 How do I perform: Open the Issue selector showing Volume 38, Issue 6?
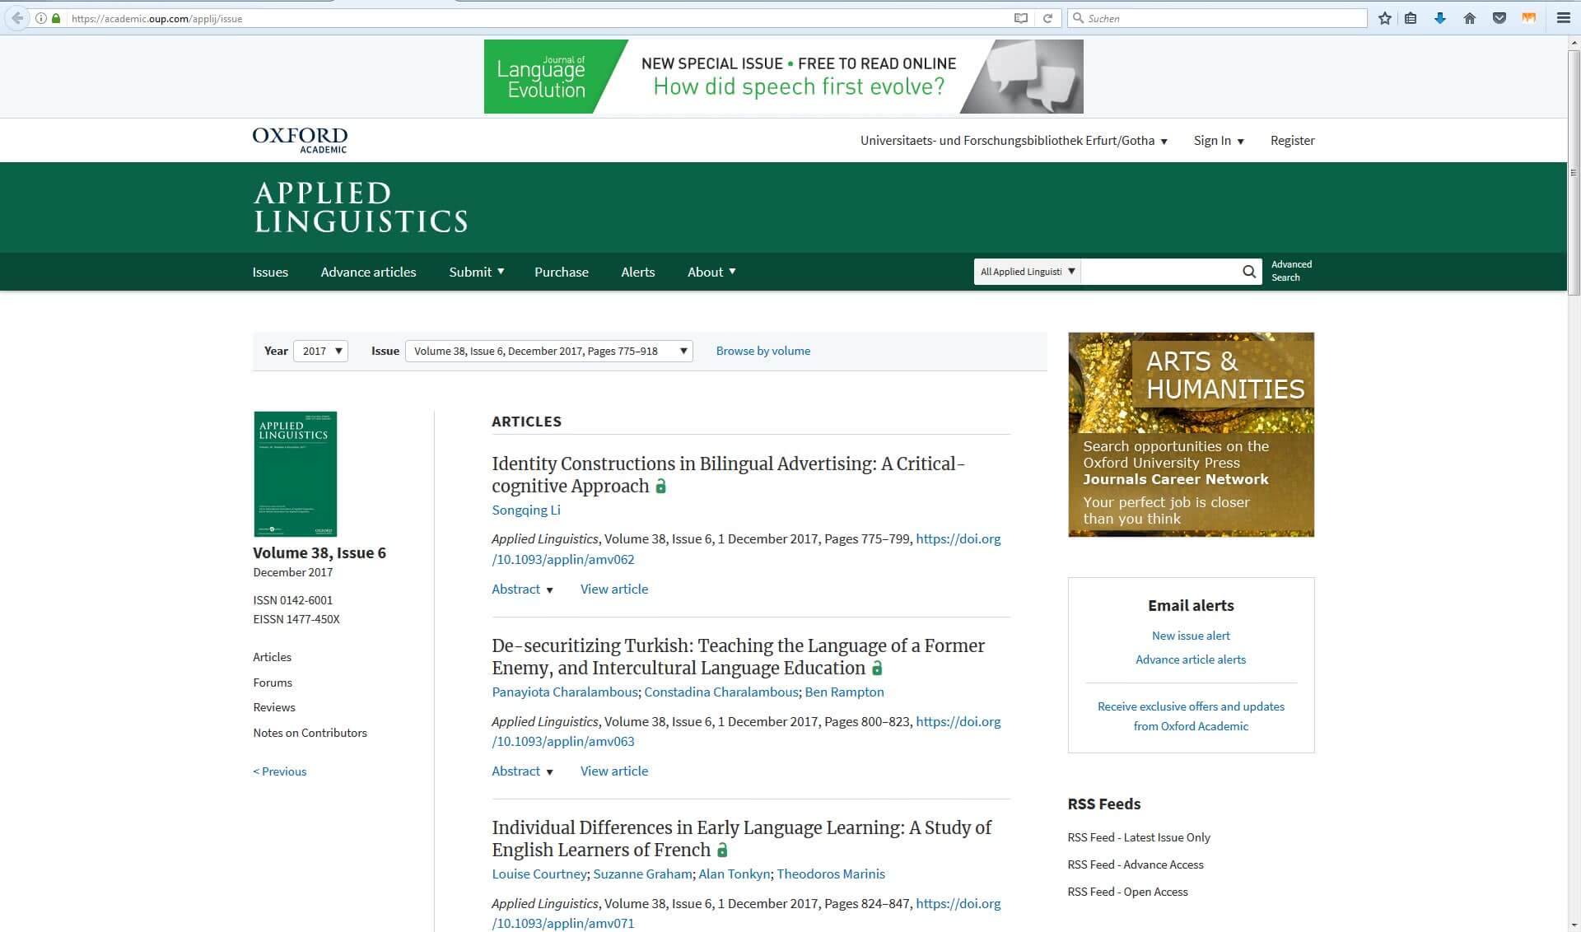click(x=549, y=351)
